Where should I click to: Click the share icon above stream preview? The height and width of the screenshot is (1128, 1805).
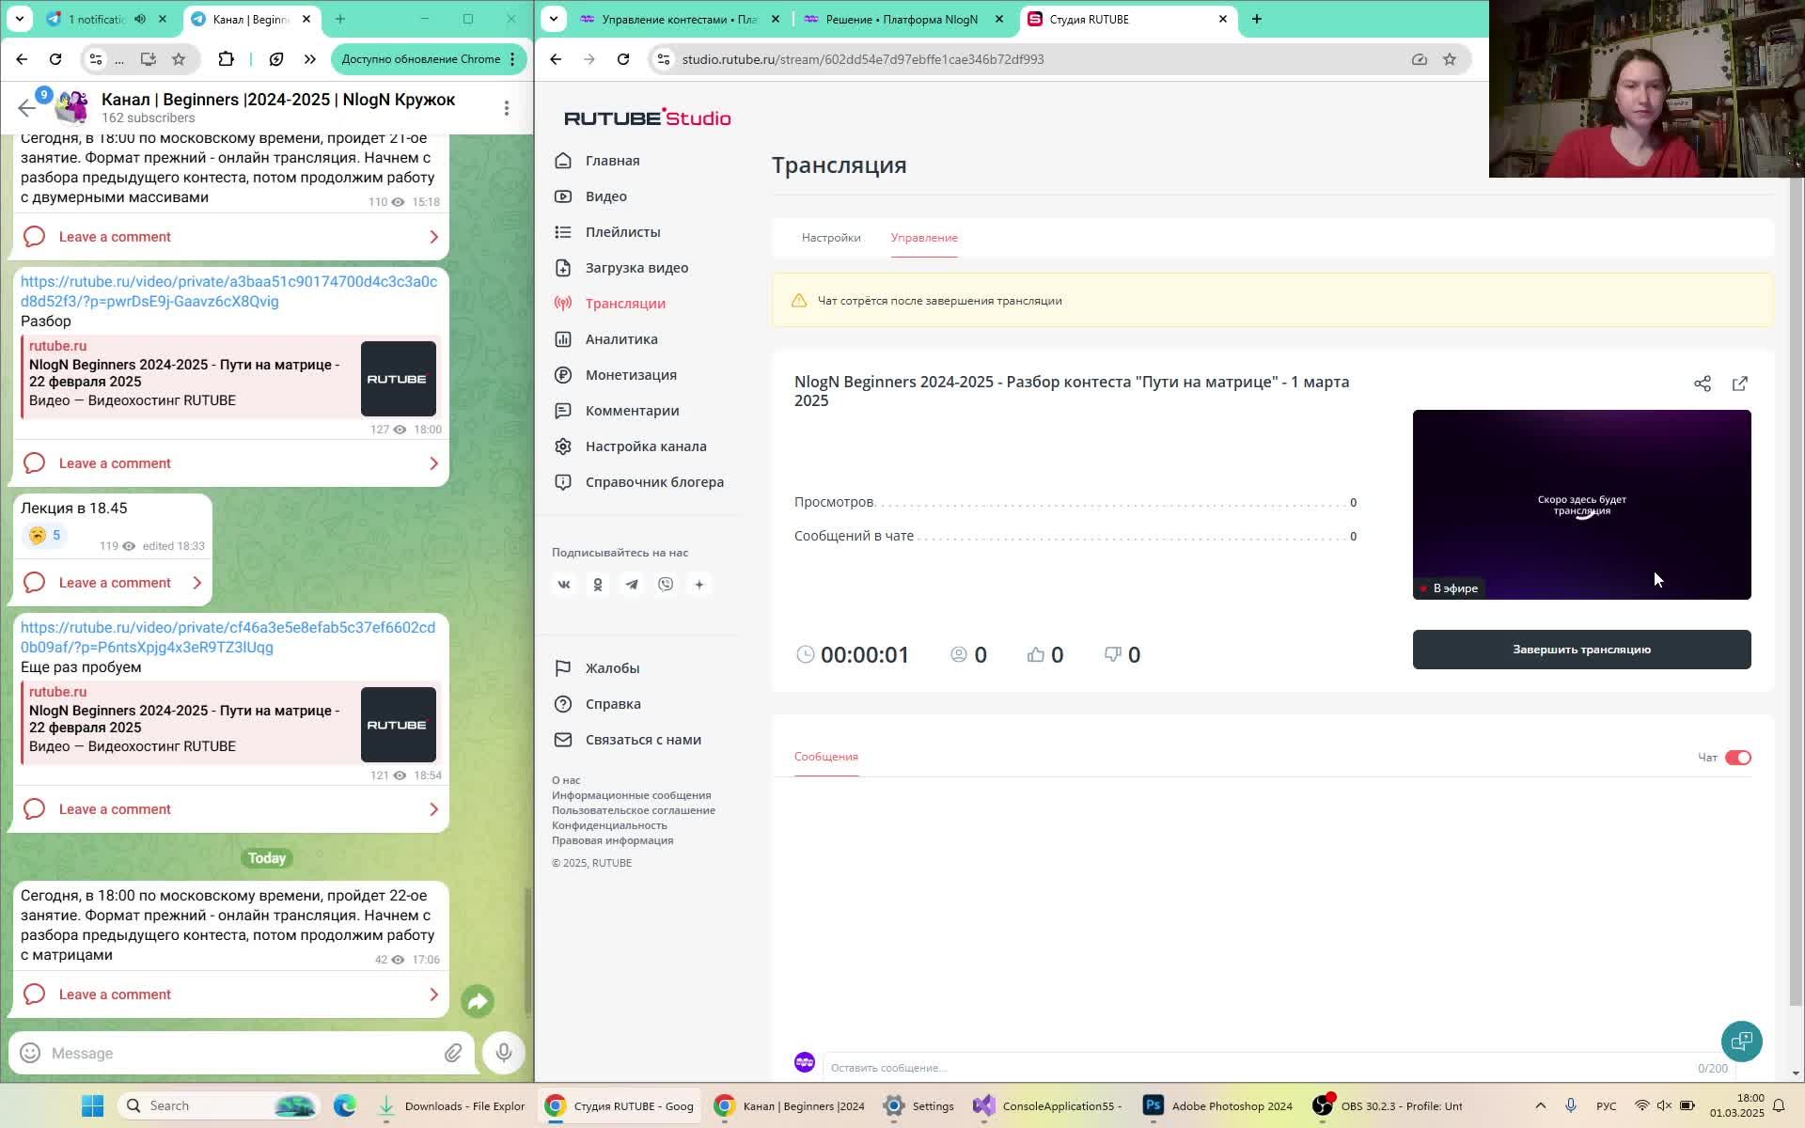(1702, 384)
